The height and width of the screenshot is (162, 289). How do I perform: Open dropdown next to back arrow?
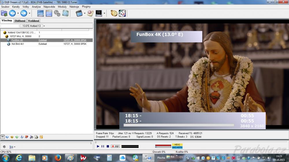[x=18, y=13]
